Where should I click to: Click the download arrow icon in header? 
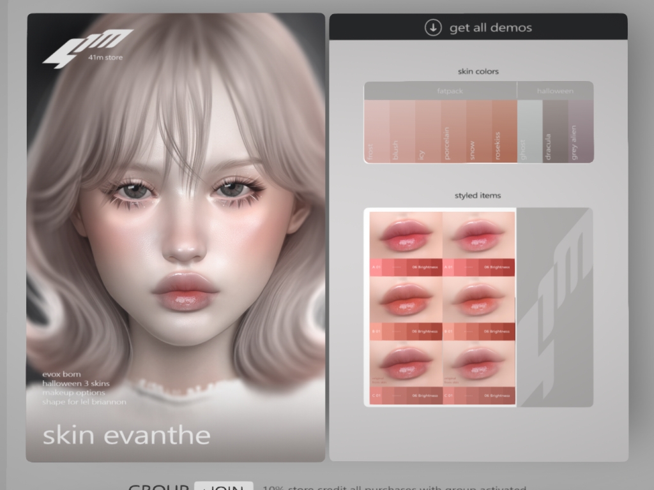[x=433, y=27]
